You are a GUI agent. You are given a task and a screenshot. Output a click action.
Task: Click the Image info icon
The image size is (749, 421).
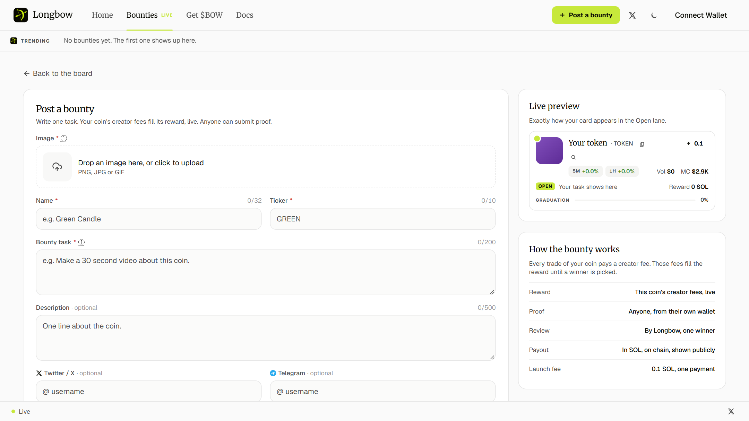[x=64, y=138]
